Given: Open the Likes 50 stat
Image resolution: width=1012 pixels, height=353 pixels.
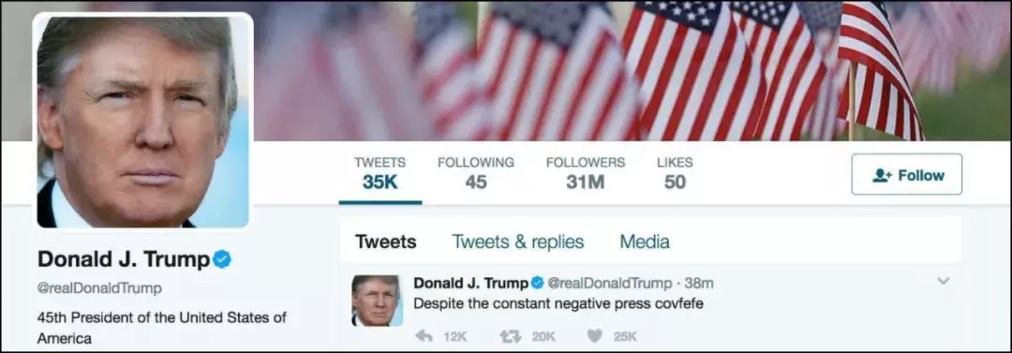Looking at the screenshot, I should (x=675, y=173).
